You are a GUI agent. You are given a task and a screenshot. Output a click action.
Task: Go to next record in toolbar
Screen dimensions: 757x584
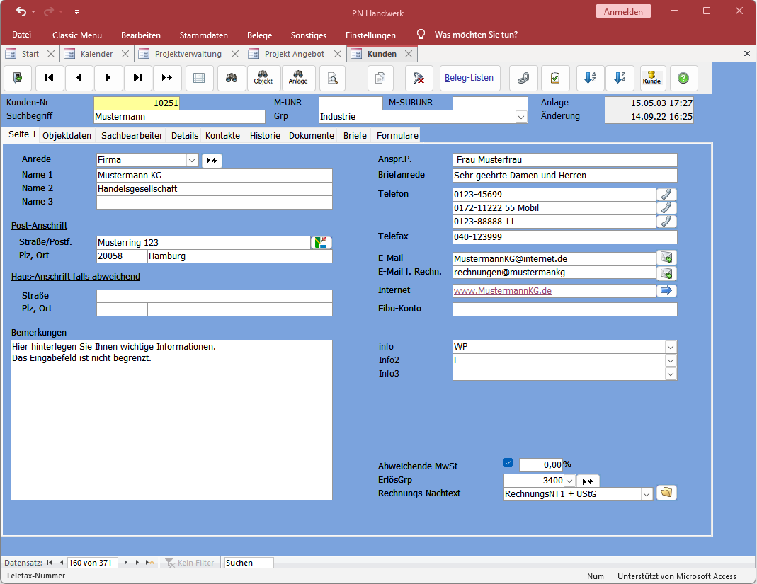108,78
